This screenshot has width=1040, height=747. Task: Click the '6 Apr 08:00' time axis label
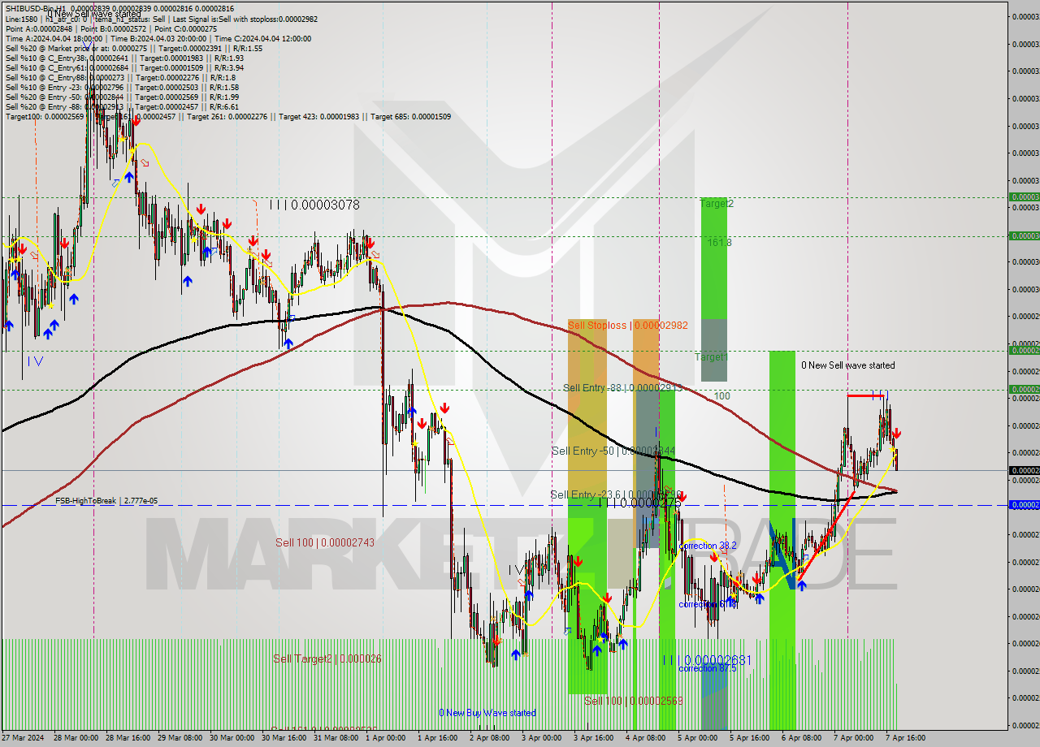(x=802, y=738)
